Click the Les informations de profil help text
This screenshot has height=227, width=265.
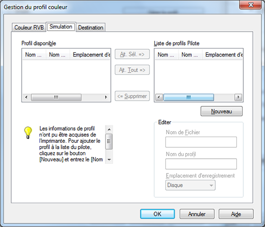[x=70, y=144]
